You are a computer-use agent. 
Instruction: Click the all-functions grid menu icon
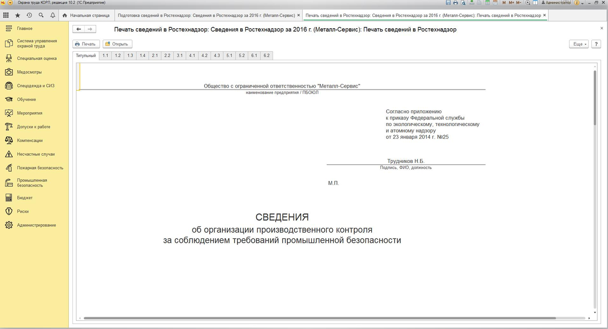pos(6,15)
